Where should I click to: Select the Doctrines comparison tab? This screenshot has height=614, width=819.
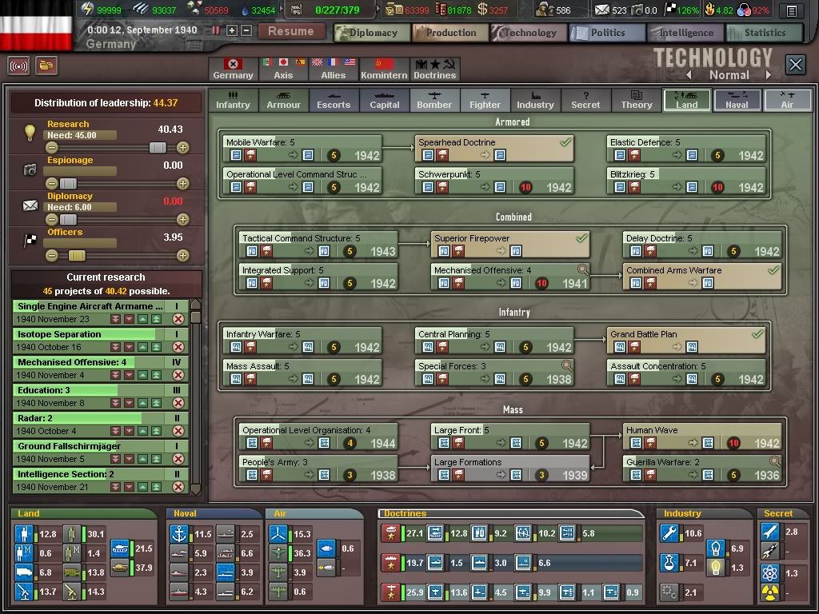coord(434,69)
